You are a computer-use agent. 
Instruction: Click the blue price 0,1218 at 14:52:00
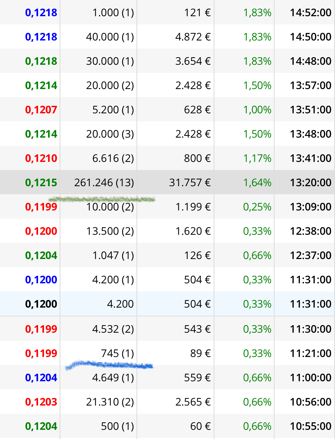(x=41, y=12)
